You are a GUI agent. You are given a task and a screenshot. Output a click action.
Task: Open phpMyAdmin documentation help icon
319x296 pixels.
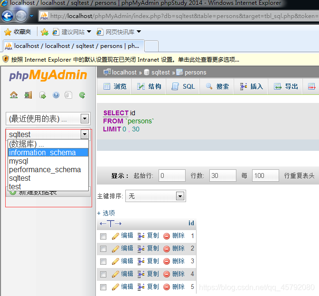[56, 95]
